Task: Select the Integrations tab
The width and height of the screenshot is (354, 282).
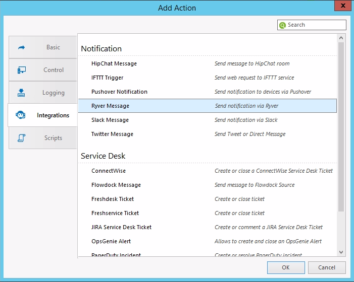Action: pyautogui.click(x=42, y=115)
